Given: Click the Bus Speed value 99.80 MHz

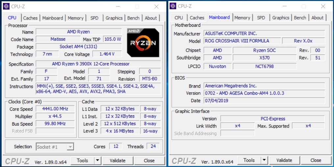Looking at the screenshot, I should (x=55, y=124).
